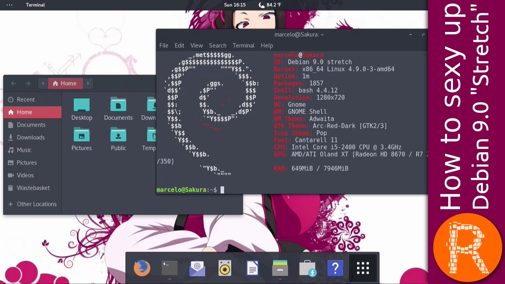505x284 pixels.
Task: Open the Terminal menu in the menu bar
Action: [243, 45]
